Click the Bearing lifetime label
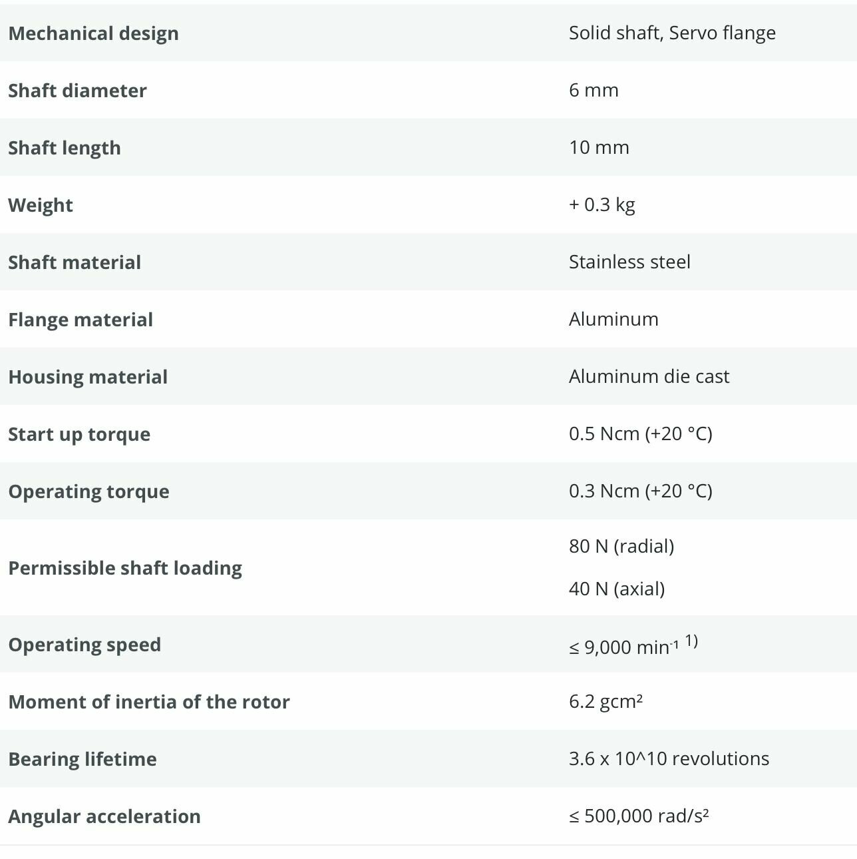The image size is (857, 859). 83,759
